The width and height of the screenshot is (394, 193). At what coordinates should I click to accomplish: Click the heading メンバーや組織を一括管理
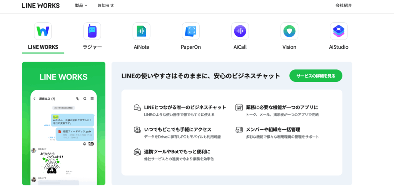[x=273, y=130]
